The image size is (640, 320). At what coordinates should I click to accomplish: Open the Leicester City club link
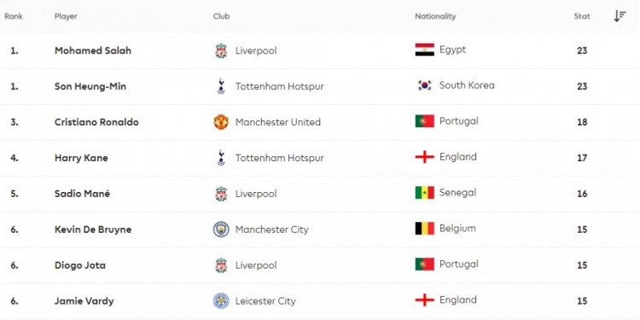click(x=265, y=301)
